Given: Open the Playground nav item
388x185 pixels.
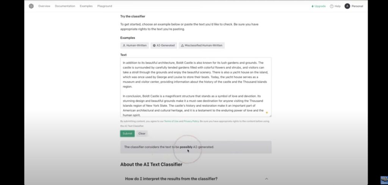Looking at the screenshot, I should click(105, 6).
